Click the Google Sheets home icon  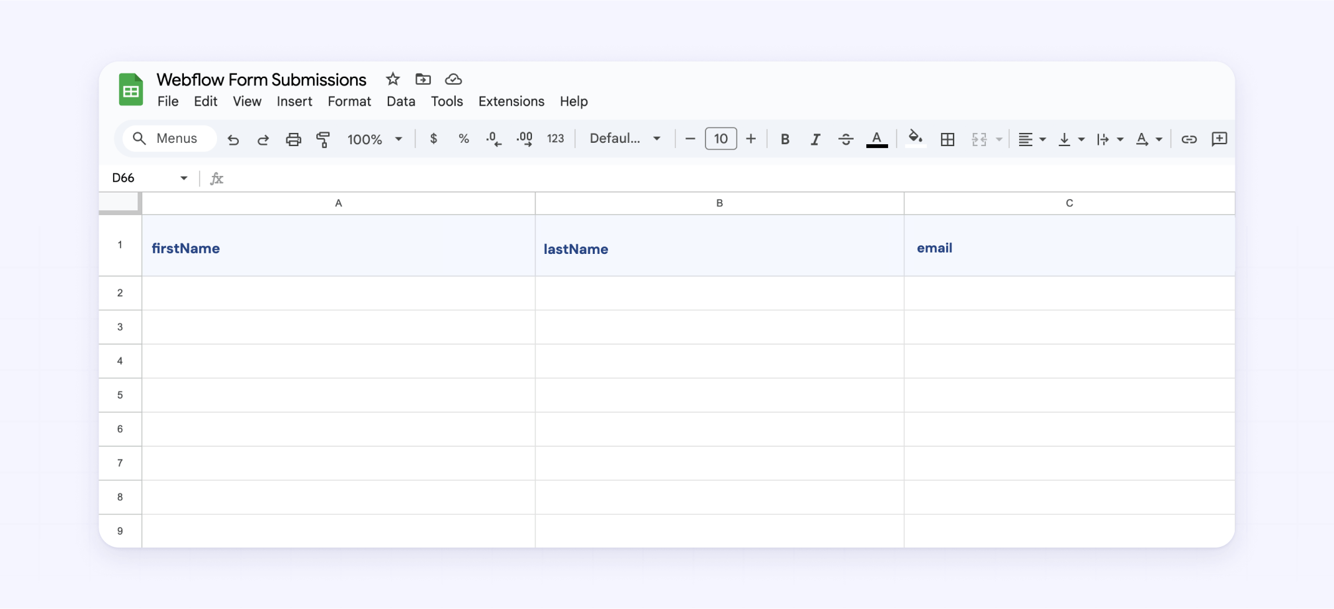pyautogui.click(x=131, y=89)
